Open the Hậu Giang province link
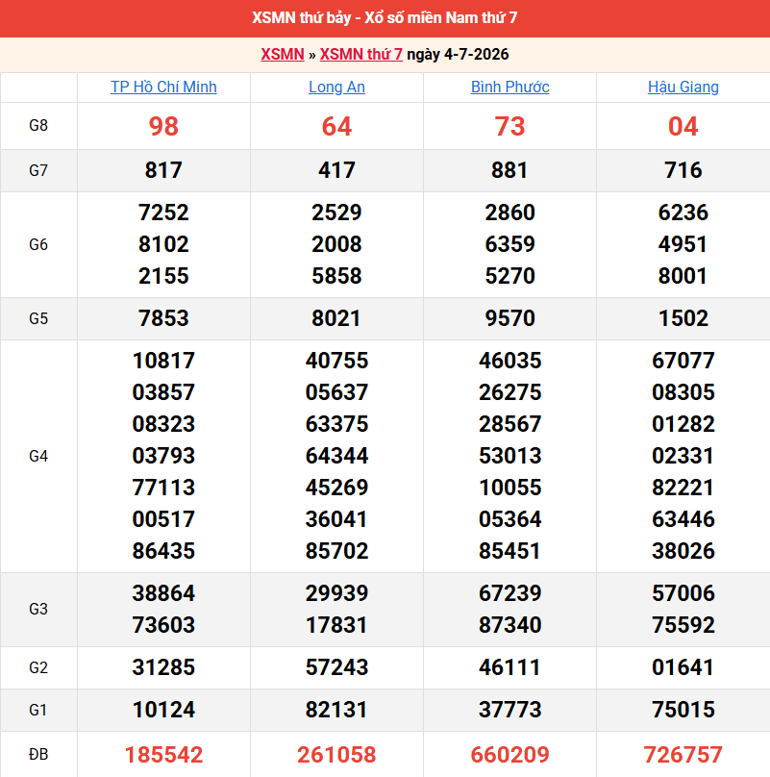 (x=683, y=88)
